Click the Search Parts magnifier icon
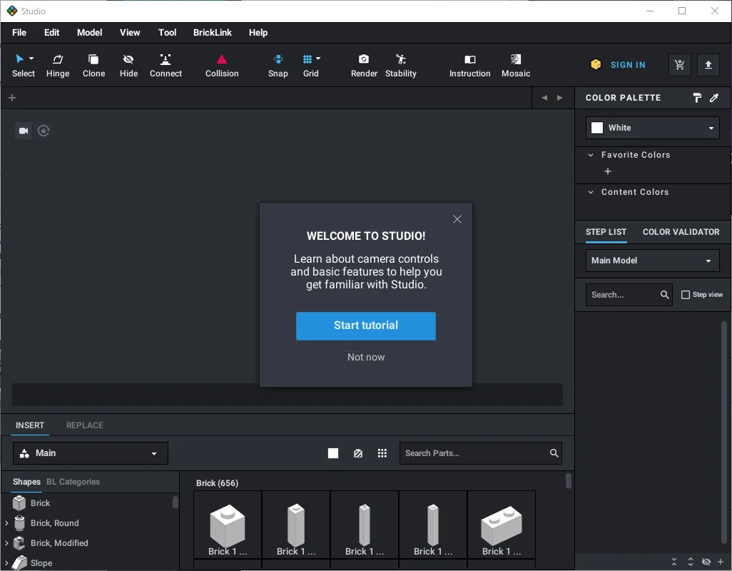This screenshot has height=571, width=732. (554, 453)
